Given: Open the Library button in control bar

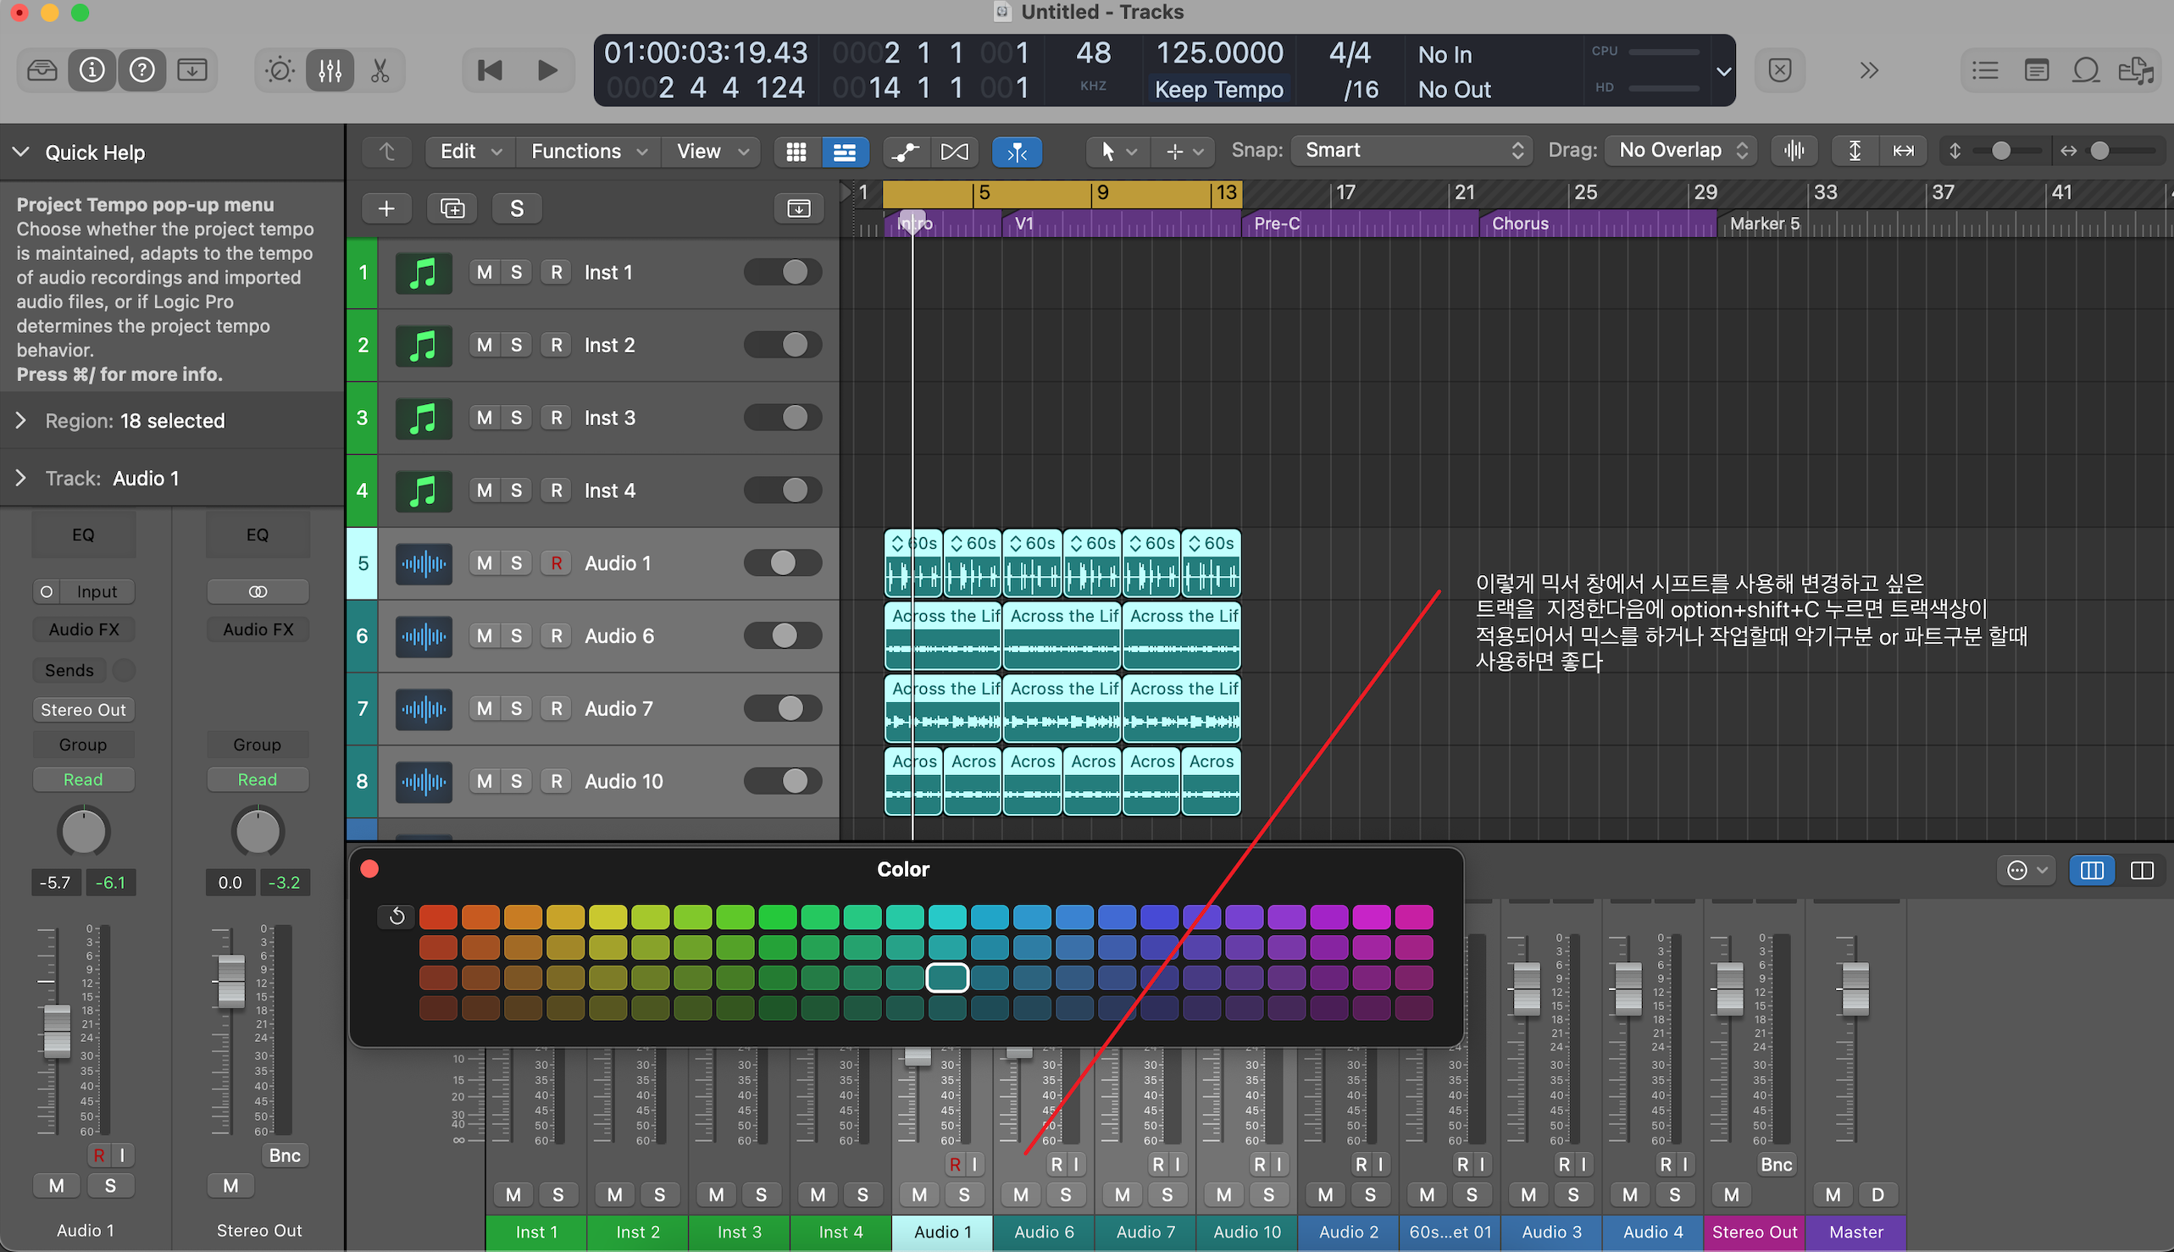Looking at the screenshot, I should coord(42,69).
